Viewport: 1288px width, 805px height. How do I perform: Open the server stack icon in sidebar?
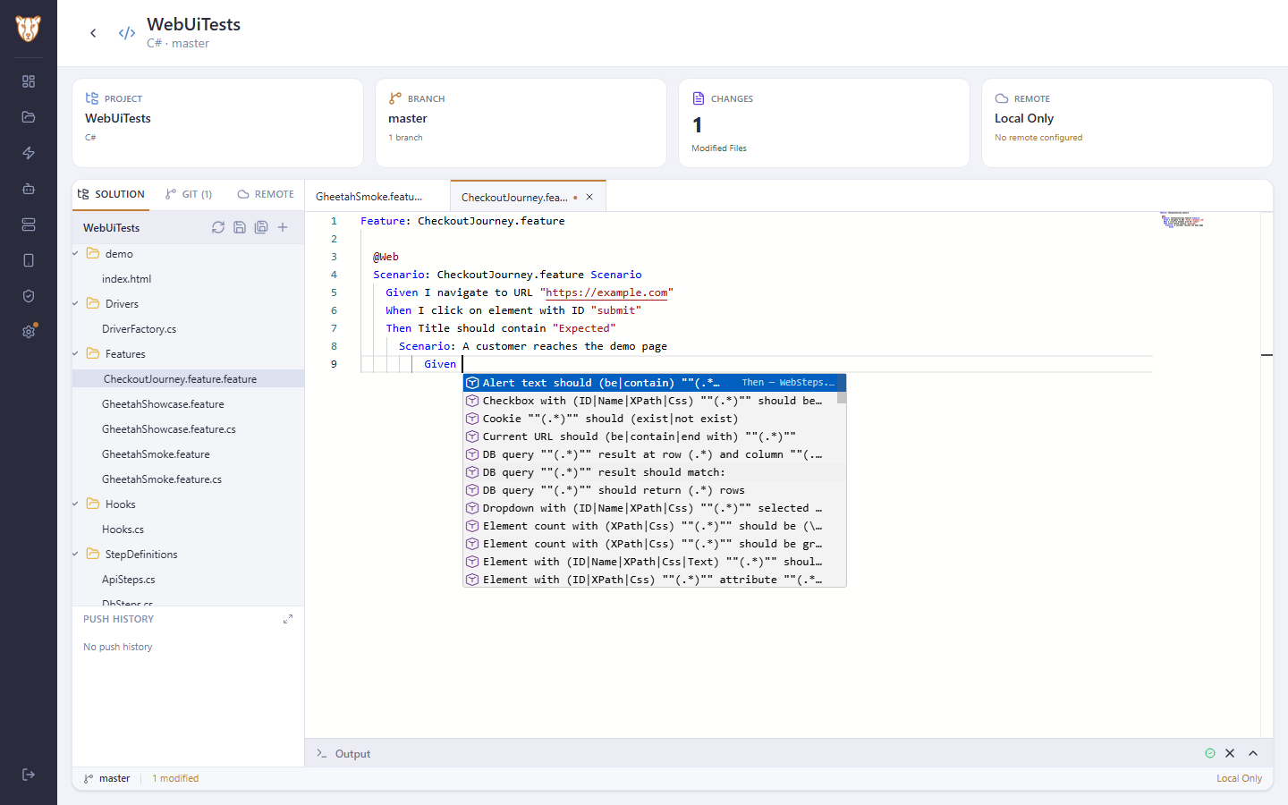tap(29, 225)
